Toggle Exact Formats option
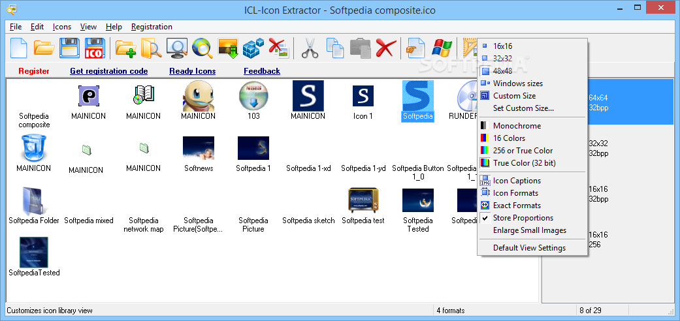Image resolution: width=680 pixels, height=321 pixels. click(x=532, y=206)
